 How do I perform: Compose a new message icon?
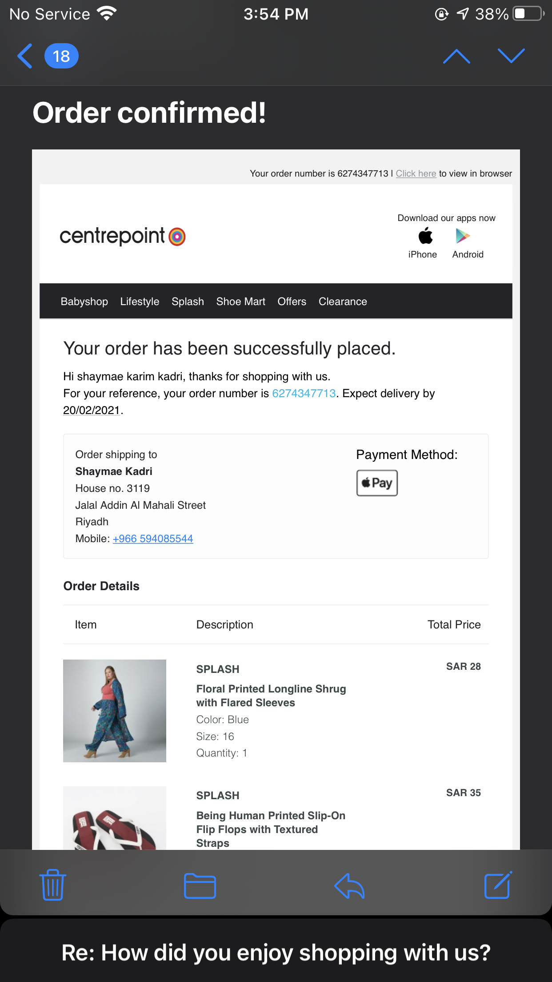(498, 885)
